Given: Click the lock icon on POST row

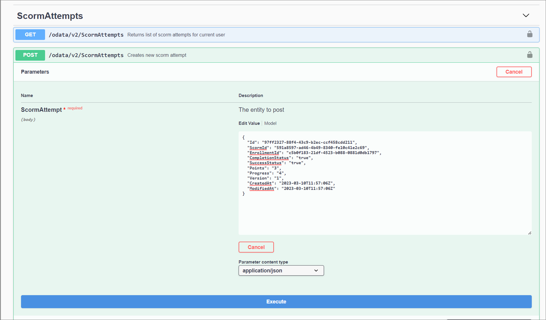Looking at the screenshot, I should (529, 55).
